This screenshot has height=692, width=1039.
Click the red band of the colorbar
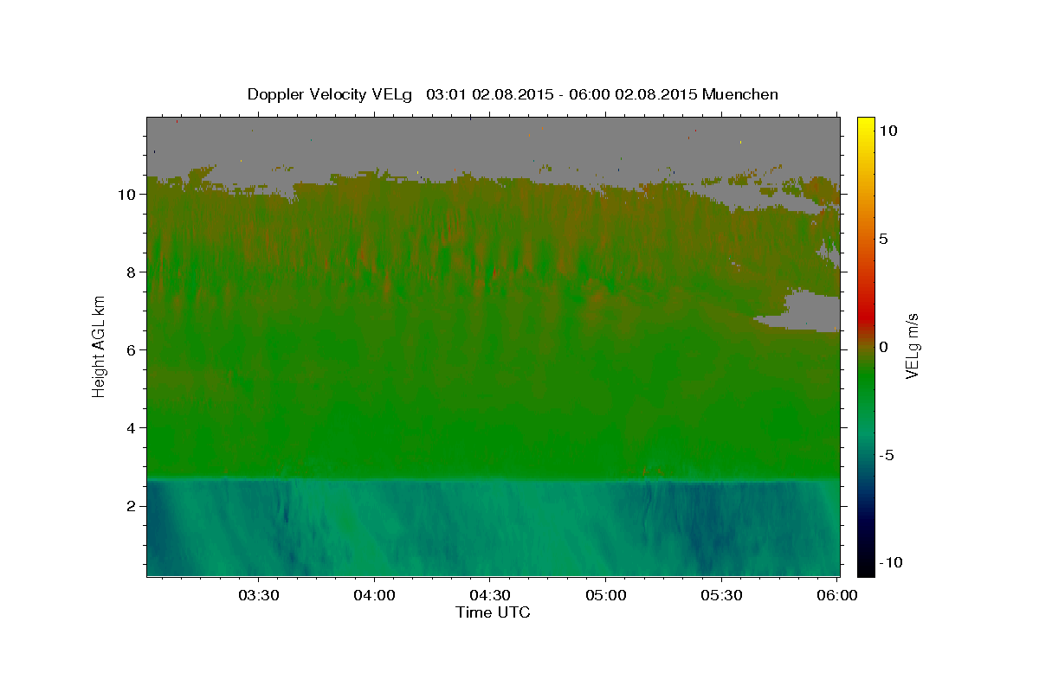pyautogui.click(x=866, y=316)
